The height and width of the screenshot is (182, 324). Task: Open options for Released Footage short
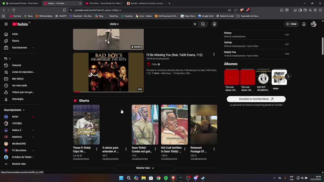[214, 149]
